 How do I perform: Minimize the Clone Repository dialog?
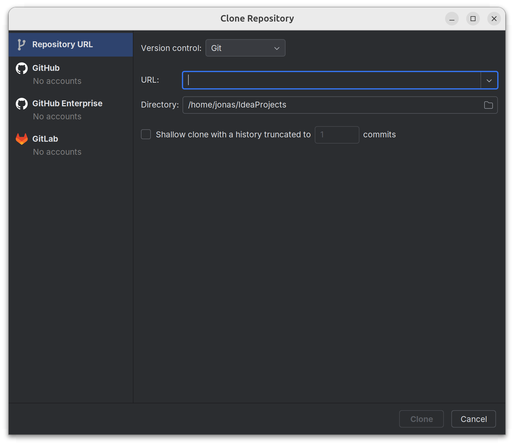pyautogui.click(x=452, y=19)
